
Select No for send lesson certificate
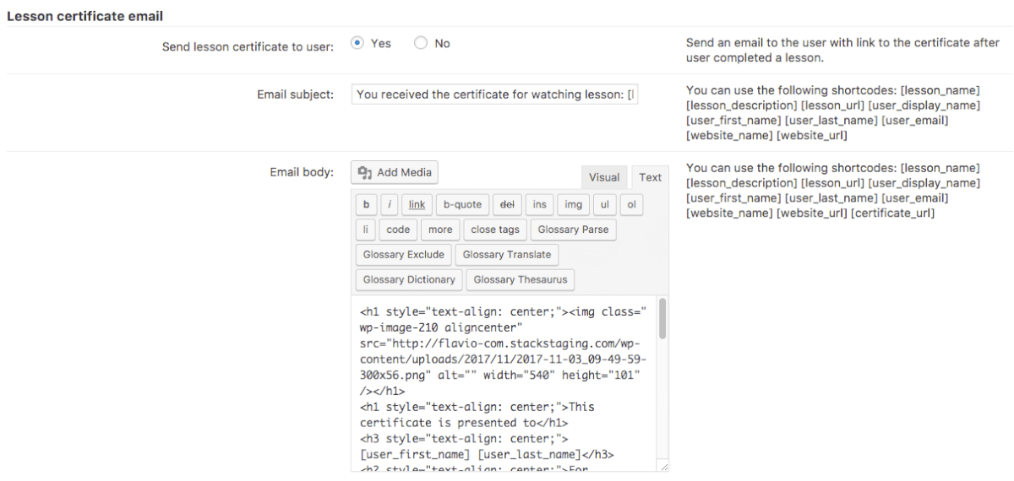421,43
